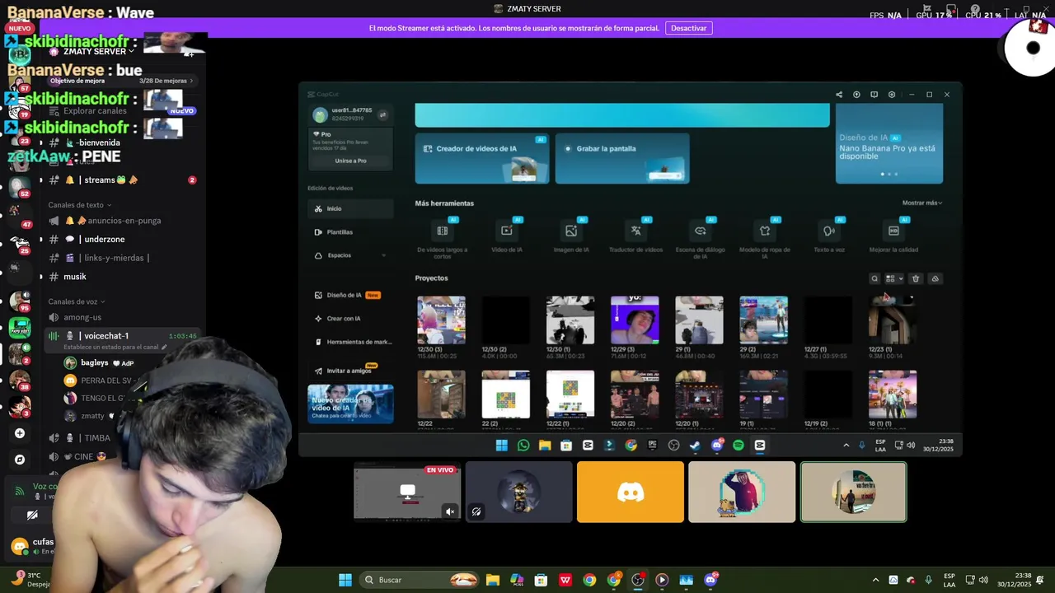The height and width of the screenshot is (593, 1055).
Task: Open Traductor de videos tool
Action: pos(635,237)
